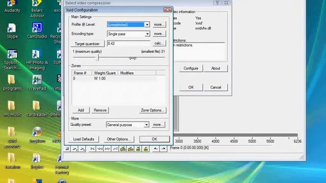Confirm Xvid Configuration with OK
The width and height of the screenshot is (326, 183).
point(154,139)
